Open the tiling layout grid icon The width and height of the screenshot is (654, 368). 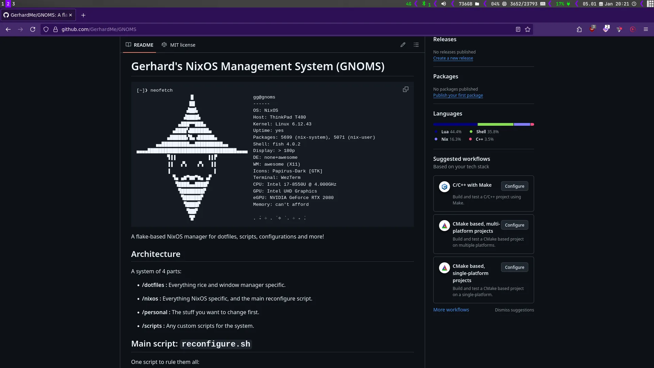pyautogui.click(x=650, y=4)
